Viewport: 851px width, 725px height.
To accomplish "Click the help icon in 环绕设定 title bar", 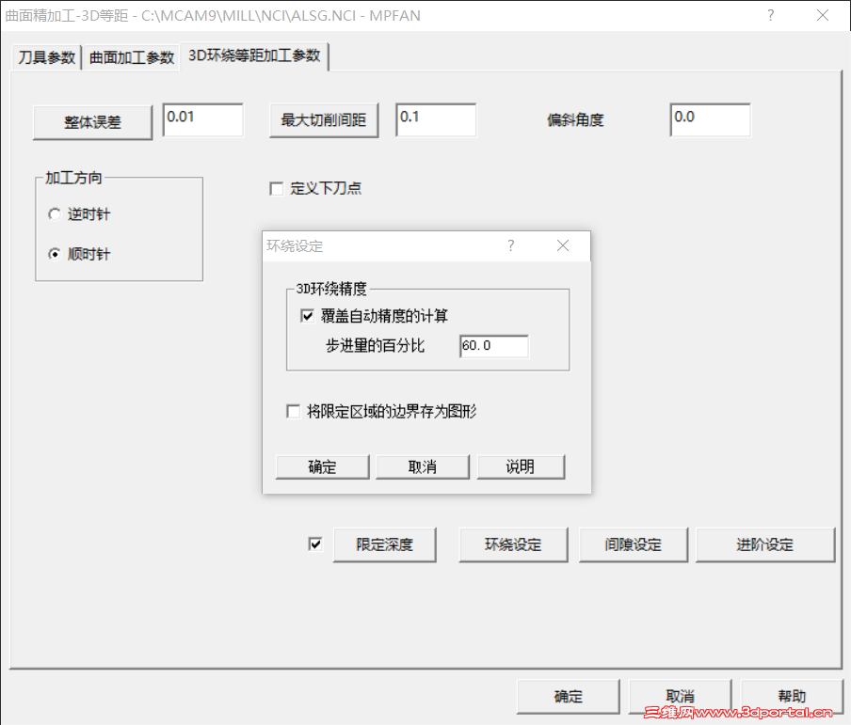I will (x=511, y=245).
